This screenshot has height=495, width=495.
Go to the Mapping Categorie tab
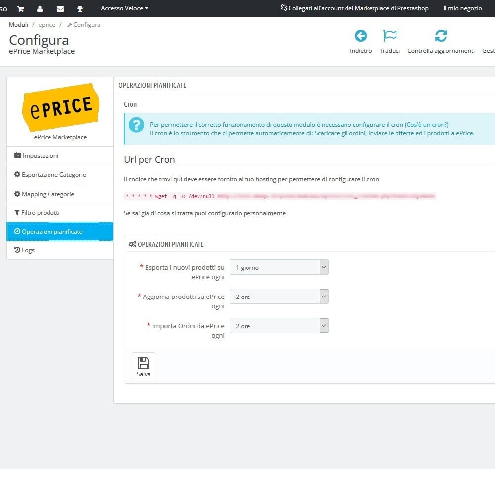pos(60,194)
